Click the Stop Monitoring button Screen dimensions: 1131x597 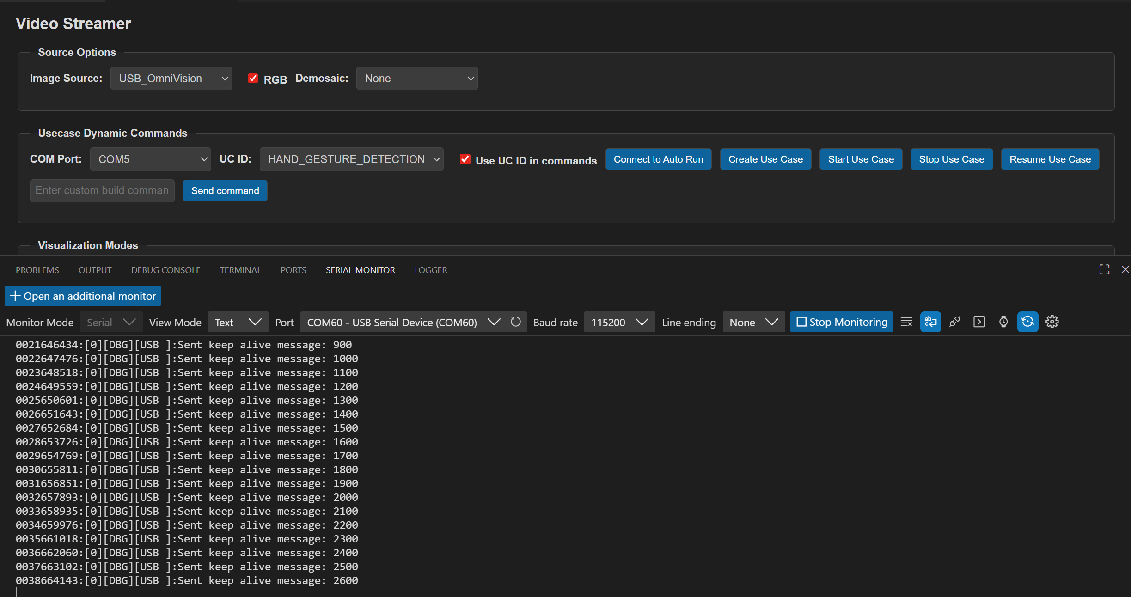point(841,322)
